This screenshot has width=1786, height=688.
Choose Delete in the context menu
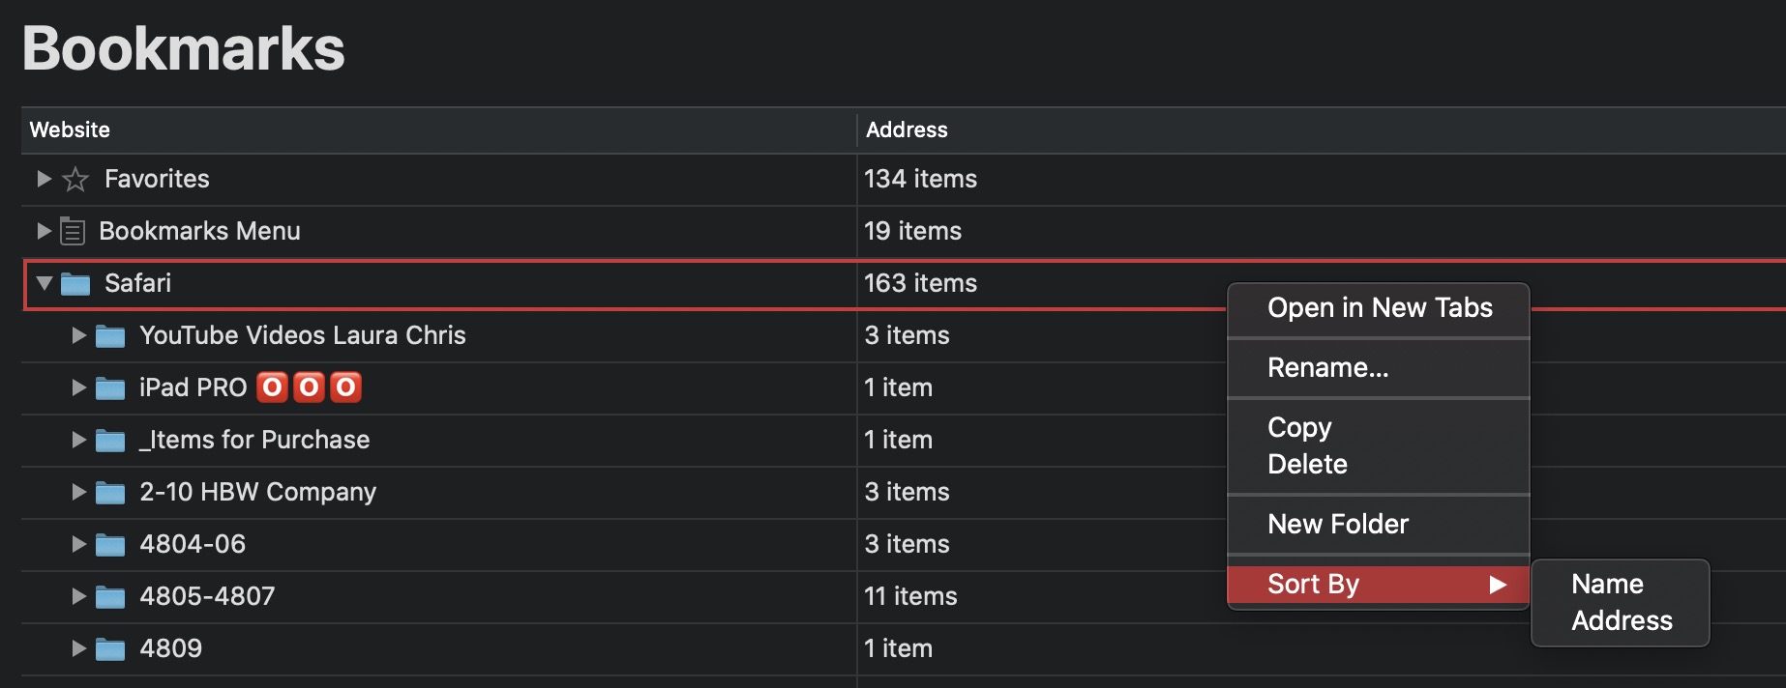1307,465
